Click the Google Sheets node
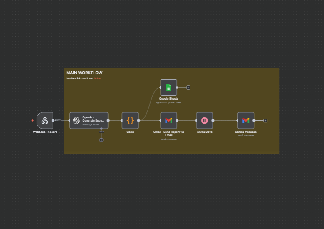This screenshot has height=229, width=324. click(x=168, y=88)
